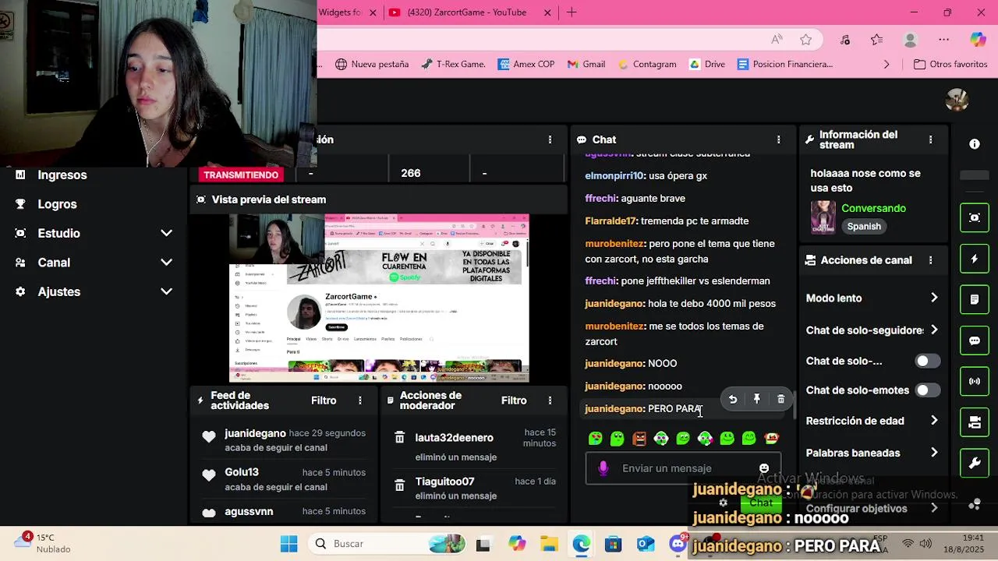
Task: Open the T-Rex Game bookmark
Action: tap(453, 64)
